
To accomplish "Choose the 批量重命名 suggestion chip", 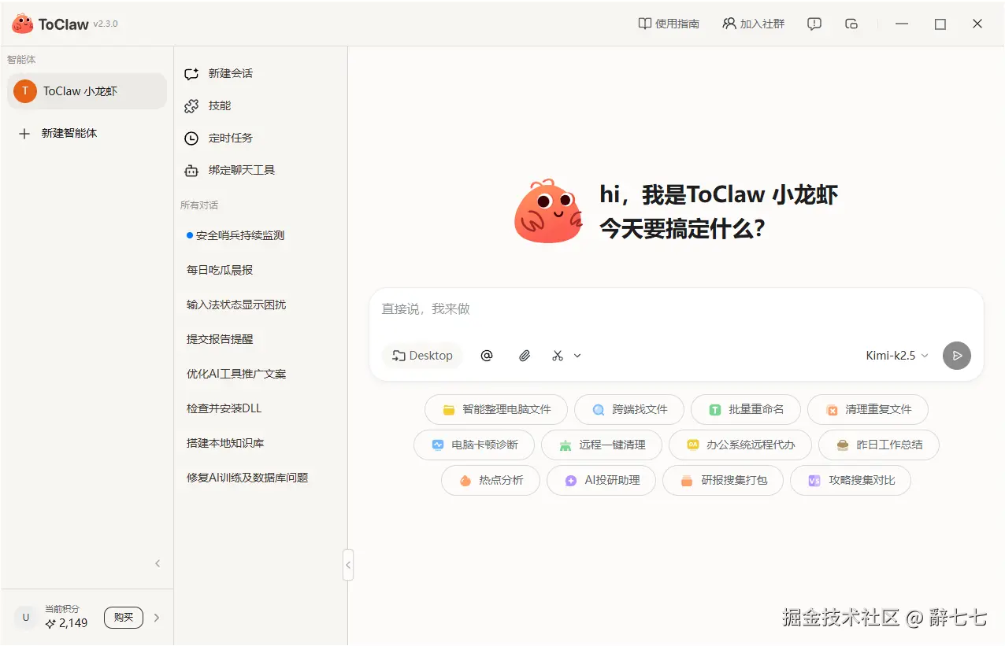I will 746,410.
